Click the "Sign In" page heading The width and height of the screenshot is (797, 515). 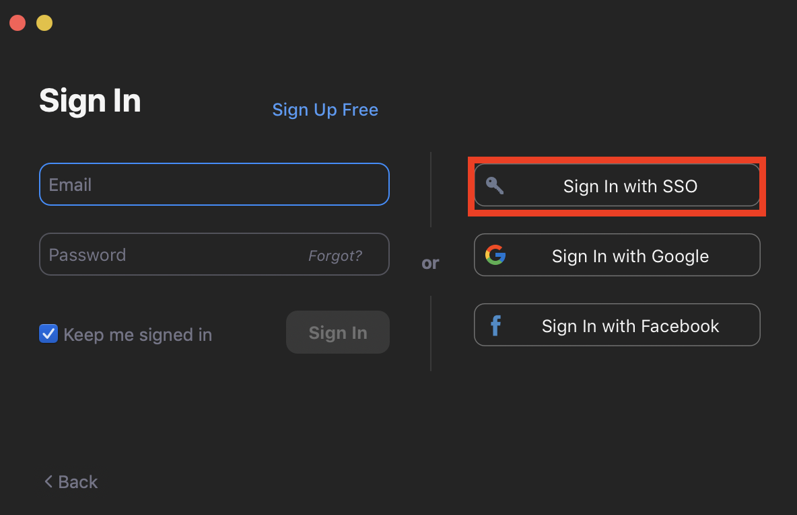[x=90, y=101]
